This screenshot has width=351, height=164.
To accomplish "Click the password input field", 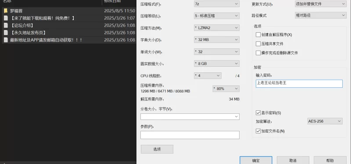I will point(299,83).
